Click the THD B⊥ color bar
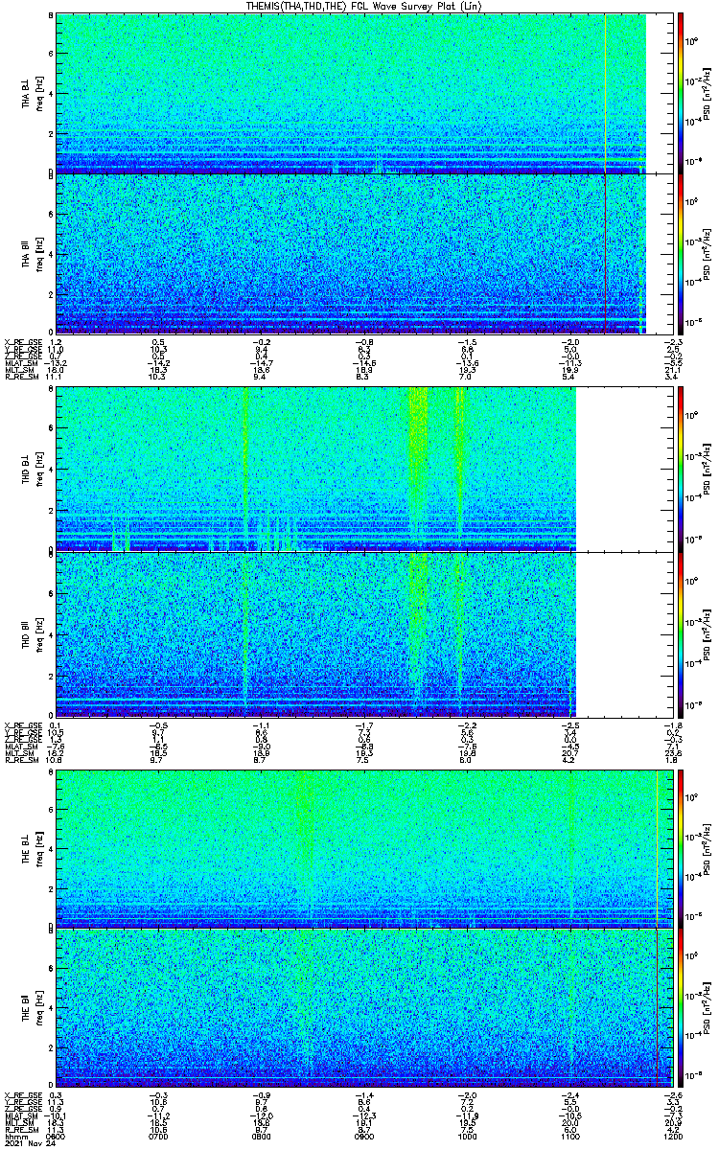This screenshot has width=719, height=1150. pos(682,470)
